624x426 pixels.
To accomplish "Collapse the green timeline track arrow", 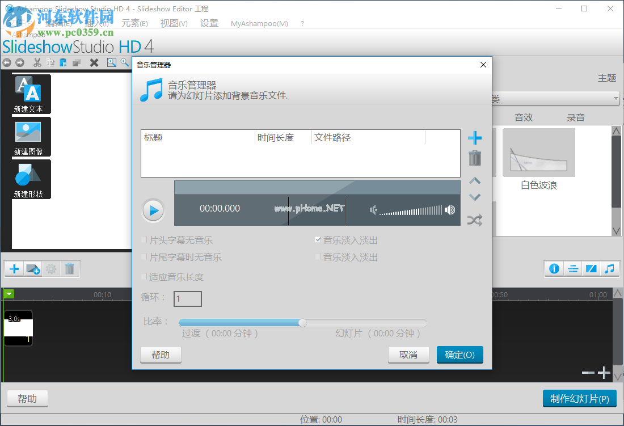I will tap(9, 294).
